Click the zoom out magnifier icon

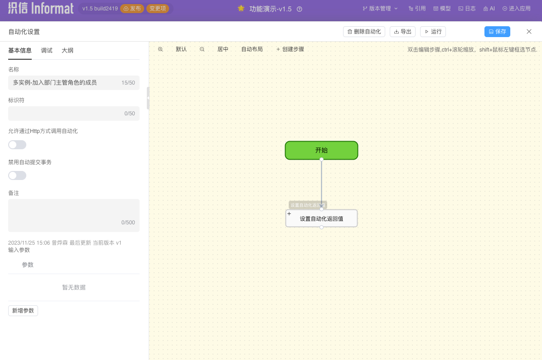coord(202,49)
